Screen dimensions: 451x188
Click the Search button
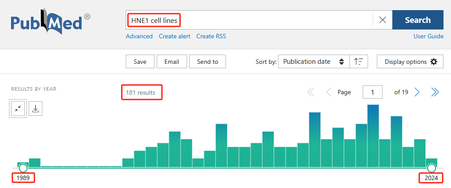click(418, 20)
